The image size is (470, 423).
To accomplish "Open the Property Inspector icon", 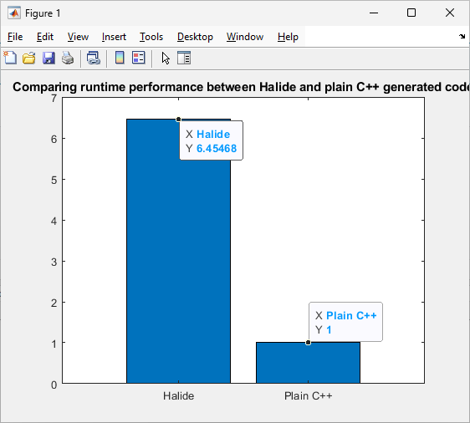I will point(184,58).
